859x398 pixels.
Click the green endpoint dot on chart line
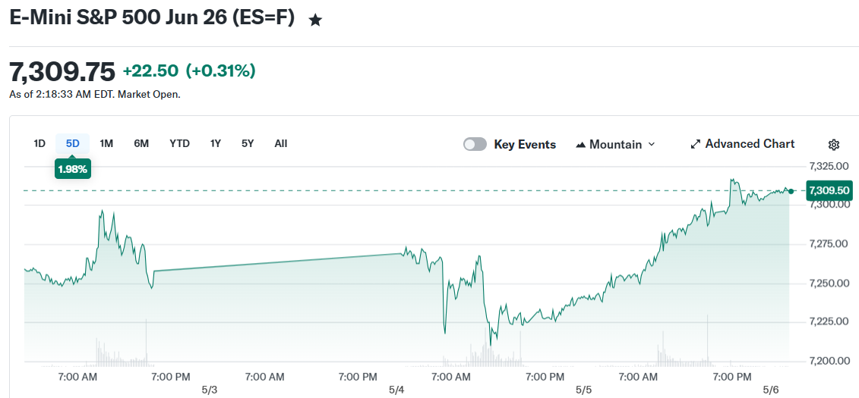click(791, 191)
